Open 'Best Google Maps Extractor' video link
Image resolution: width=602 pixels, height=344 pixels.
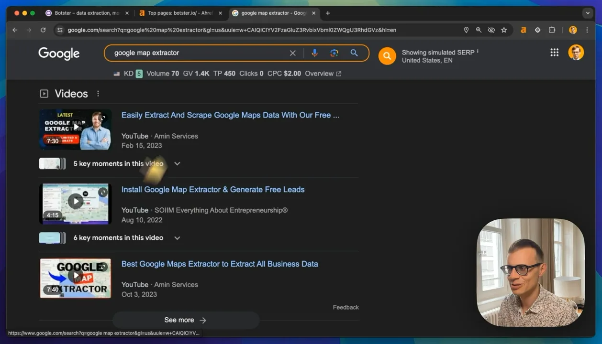tap(220, 264)
